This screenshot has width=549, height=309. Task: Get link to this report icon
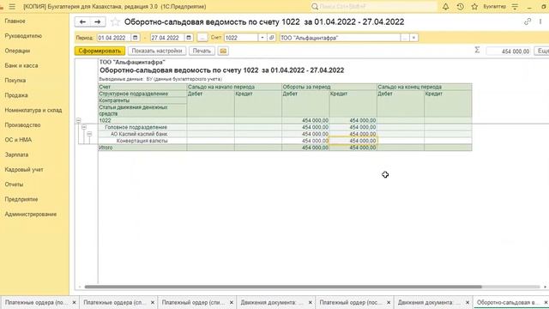(x=528, y=21)
